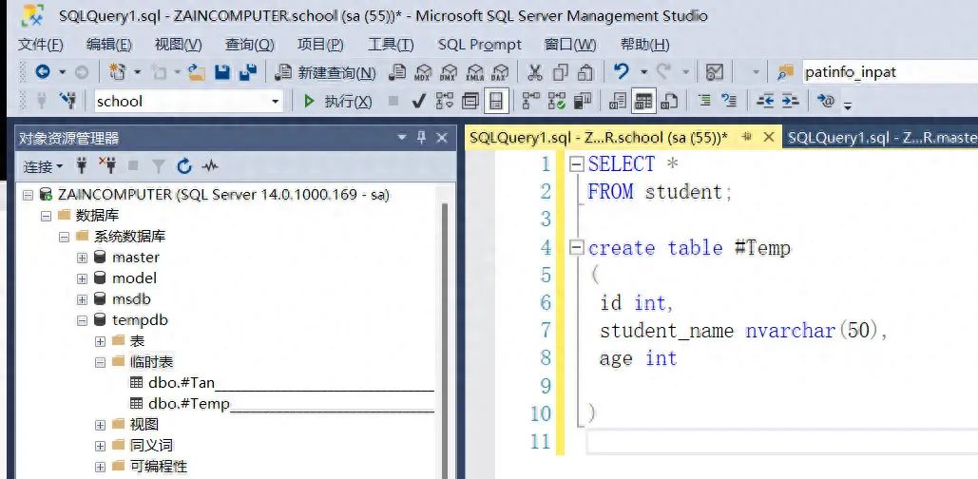The height and width of the screenshot is (479, 978).
Task: Toggle Results to Grid mode
Action: 643,101
